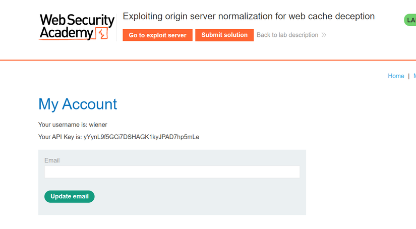Click the Submit solution button
The height and width of the screenshot is (229, 416).
click(224, 35)
